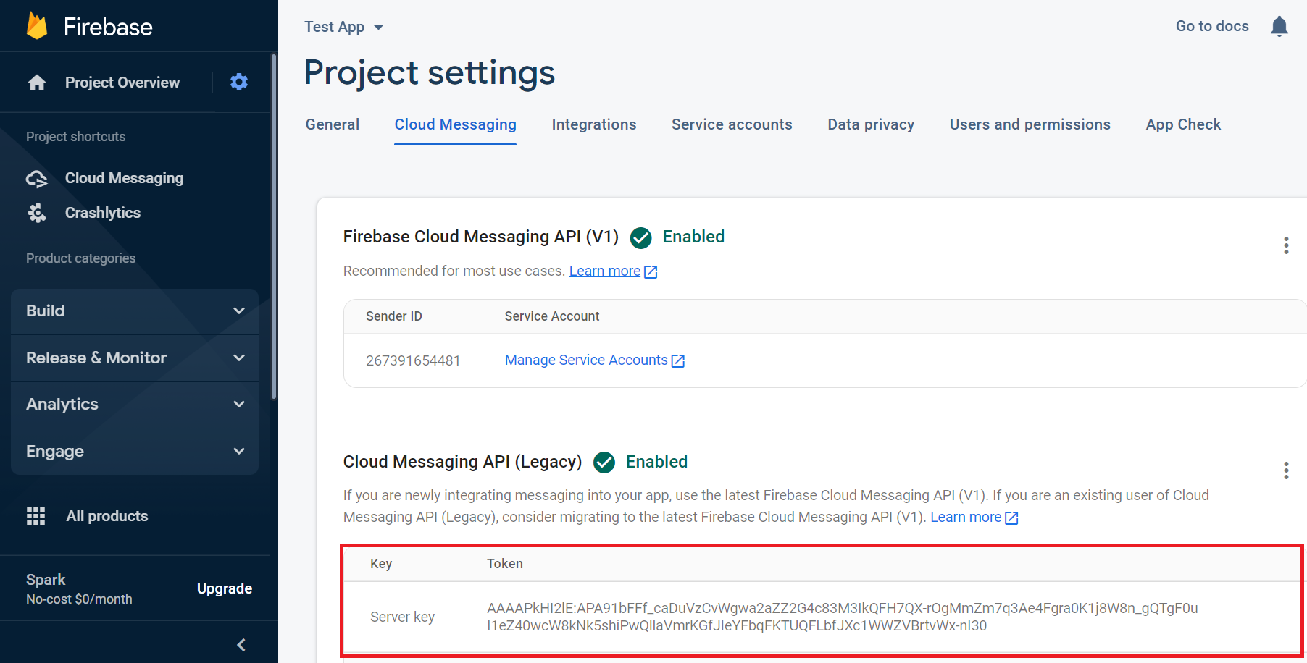This screenshot has height=663, width=1307.
Task: Switch to the Service accounts tab
Action: pyautogui.click(x=732, y=124)
